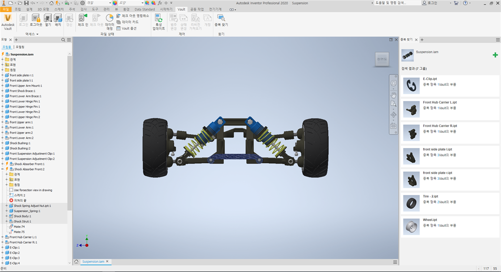Click the Help question mark icon
This screenshot has height=272, width=501.
pyautogui.click(x=465, y=3)
